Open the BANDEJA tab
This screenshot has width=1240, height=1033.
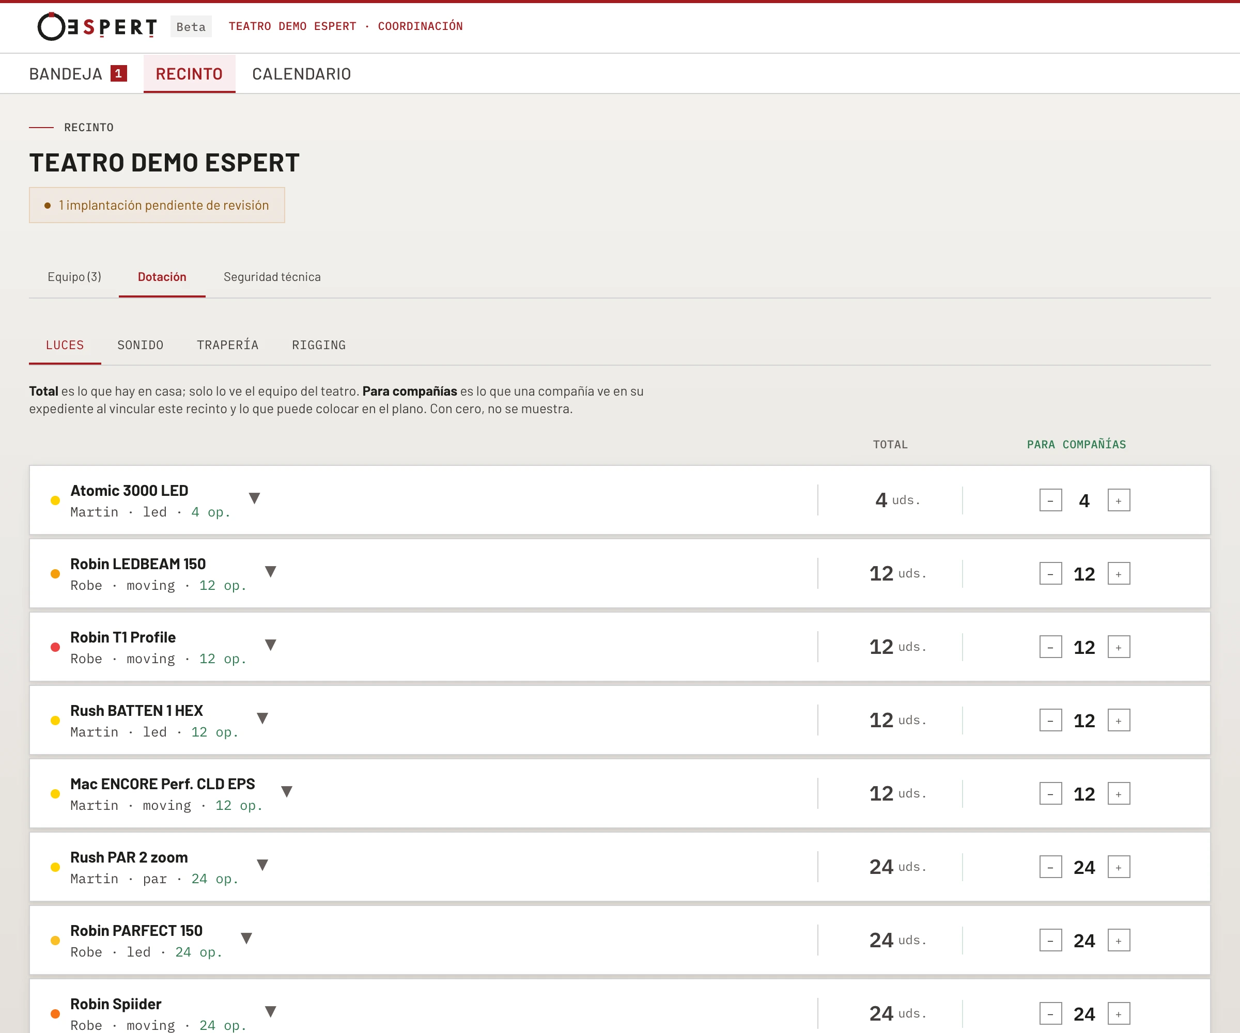click(x=78, y=74)
